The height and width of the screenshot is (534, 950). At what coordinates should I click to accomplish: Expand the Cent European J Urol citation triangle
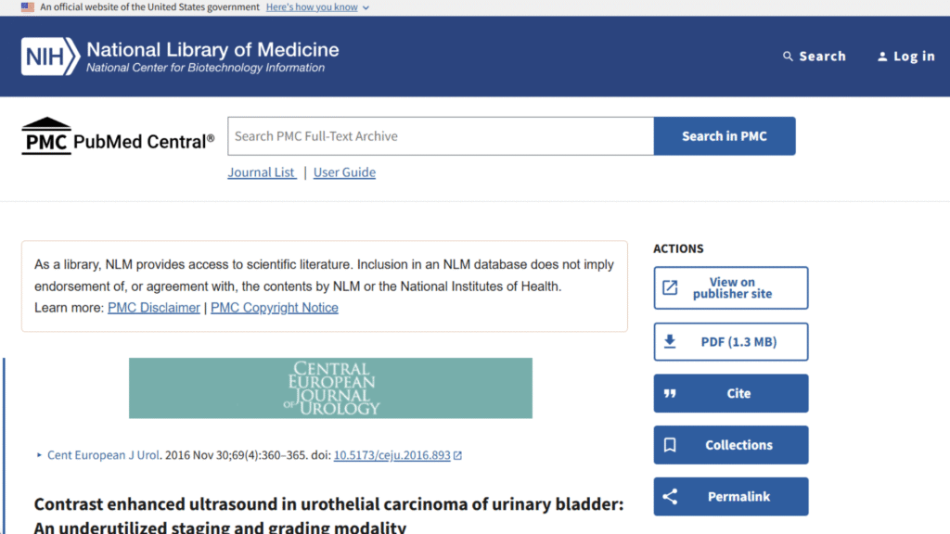pyautogui.click(x=39, y=455)
